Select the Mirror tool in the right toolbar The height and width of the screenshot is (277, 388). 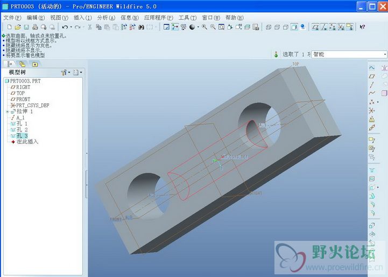tap(384, 68)
